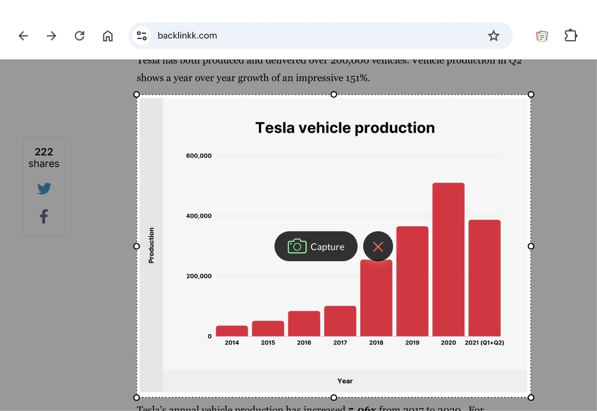Grab the top-left selection handle
The height and width of the screenshot is (411, 597).
point(137,95)
